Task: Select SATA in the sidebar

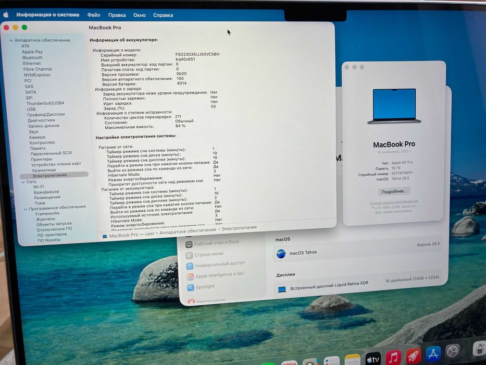Action: [x=30, y=92]
